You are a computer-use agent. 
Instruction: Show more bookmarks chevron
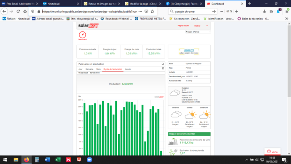(x=287, y=19)
